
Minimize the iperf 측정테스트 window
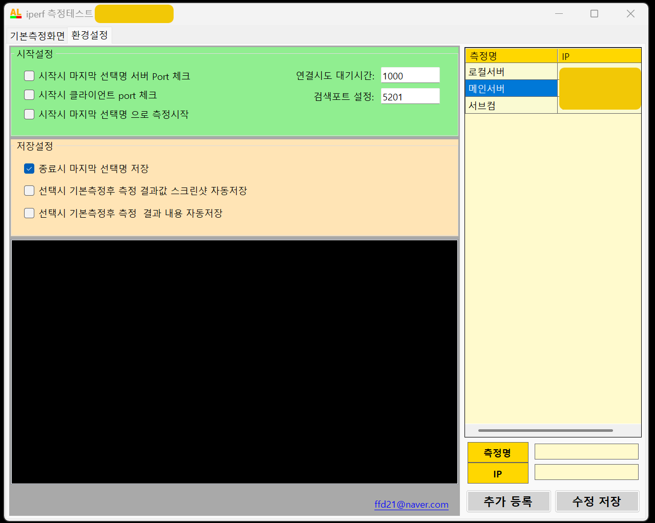[x=559, y=14]
